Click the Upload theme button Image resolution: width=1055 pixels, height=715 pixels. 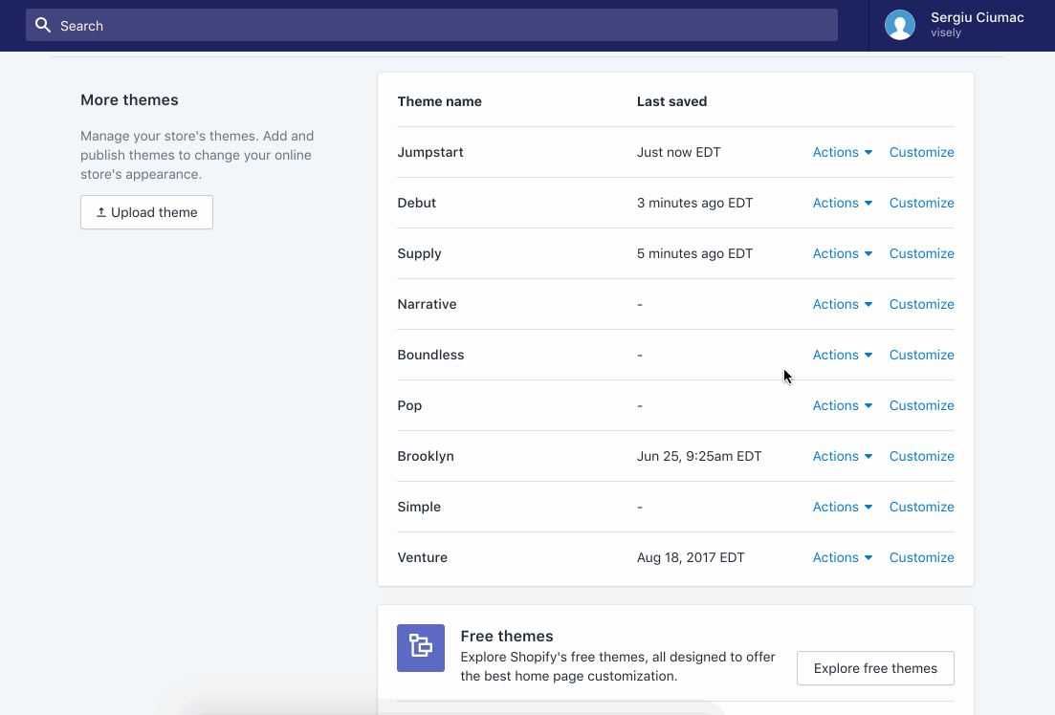pos(146,212)
